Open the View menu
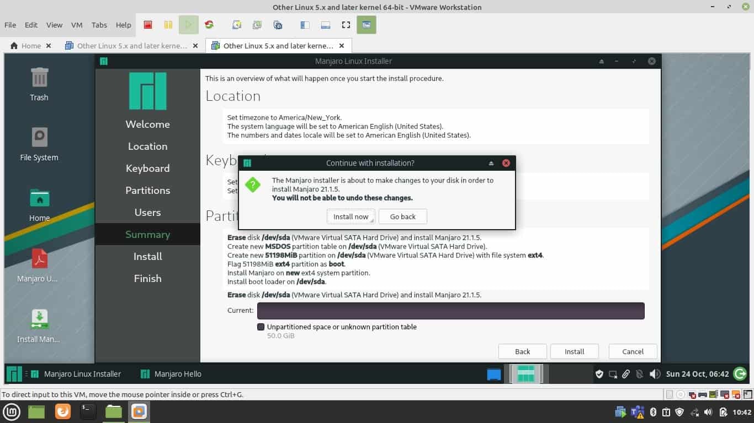The image size is (754, 423). click(x=54, y=25)
